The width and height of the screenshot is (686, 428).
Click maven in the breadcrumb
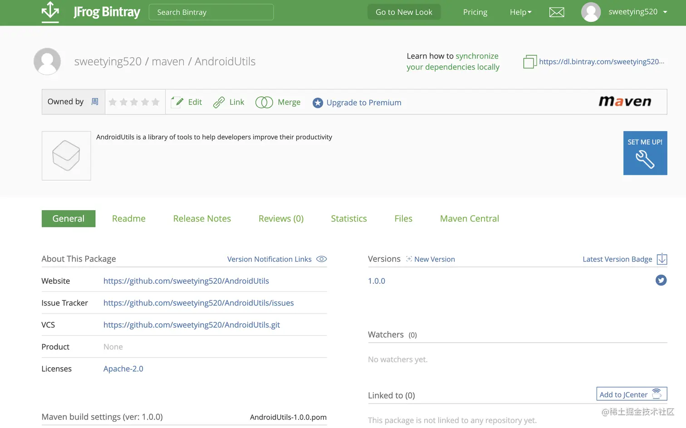click(168, 62)
